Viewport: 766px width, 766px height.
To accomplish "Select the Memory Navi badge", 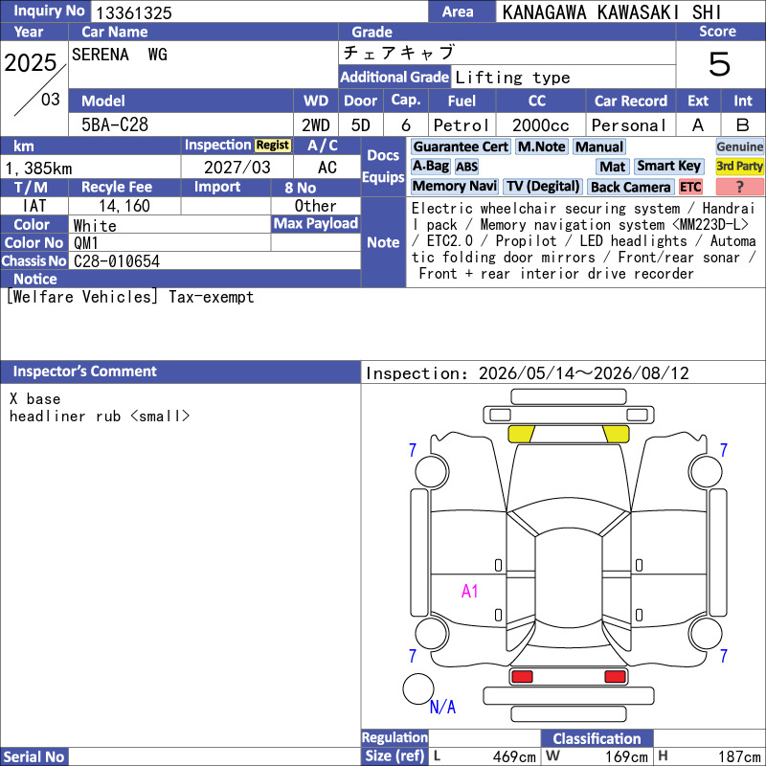I will (x=454, y=187).
